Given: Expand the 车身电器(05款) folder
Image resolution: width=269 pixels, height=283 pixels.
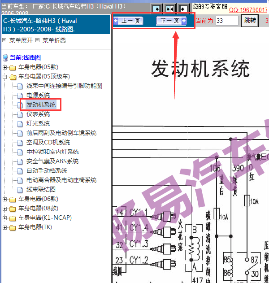Looking at the screenshot, I should 4,68.
